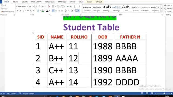The image size is (173, 97).
Task: Click the Replace icon in Editing group
Action: click(165, 9)
